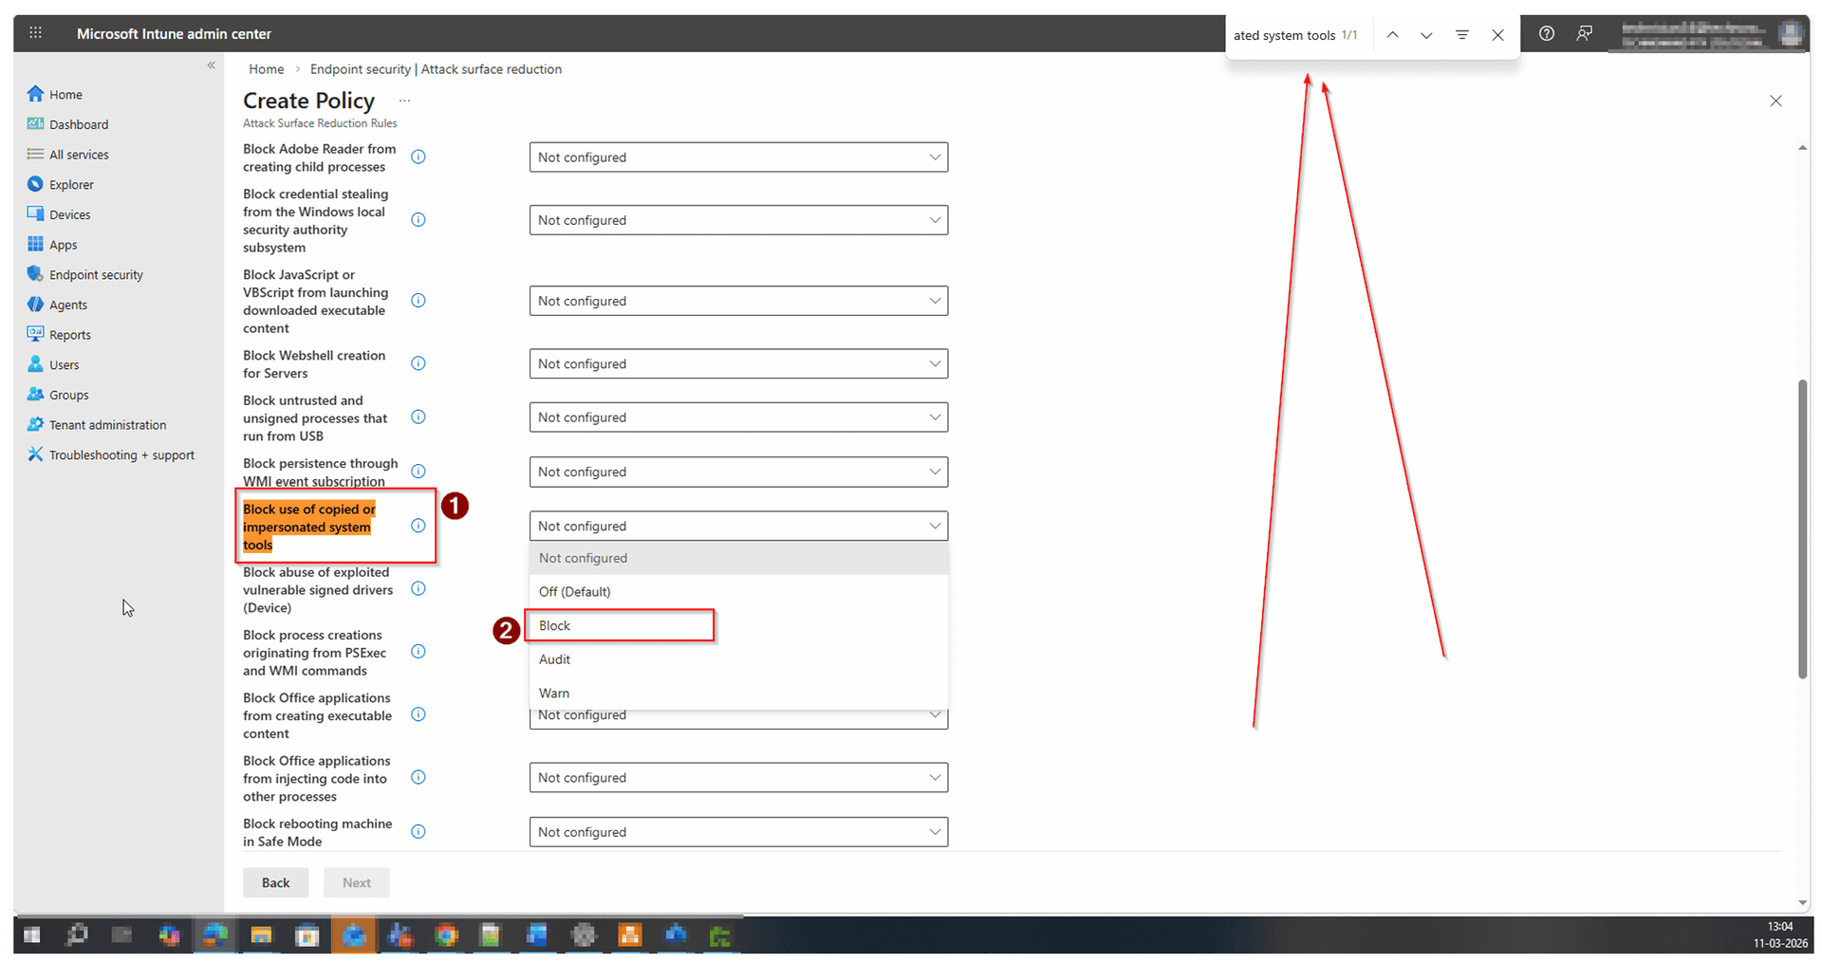
Task: Click the Back button
Action: pyautogui.click(x=275, y=882)
